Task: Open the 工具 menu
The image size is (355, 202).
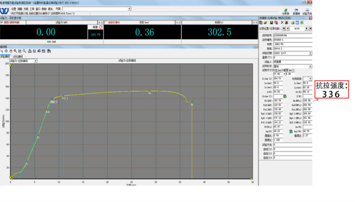Action: coord(31,9)
